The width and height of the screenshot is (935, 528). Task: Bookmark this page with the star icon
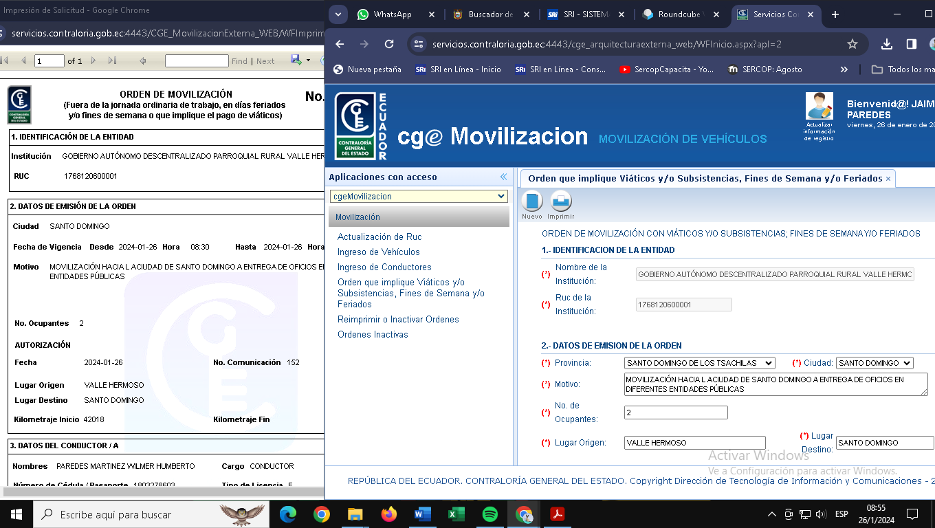tap(852, 44)
